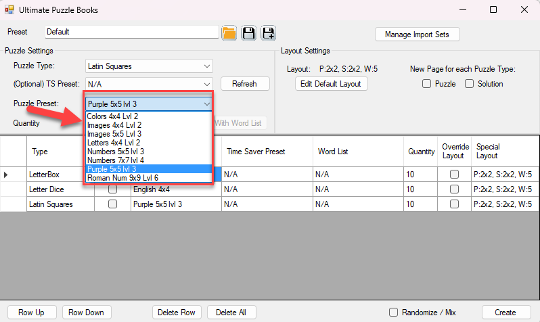Screen dimensions: 540x322
Task: Select Colors 4x4 Lvl 2 from list
Action: 114,116
